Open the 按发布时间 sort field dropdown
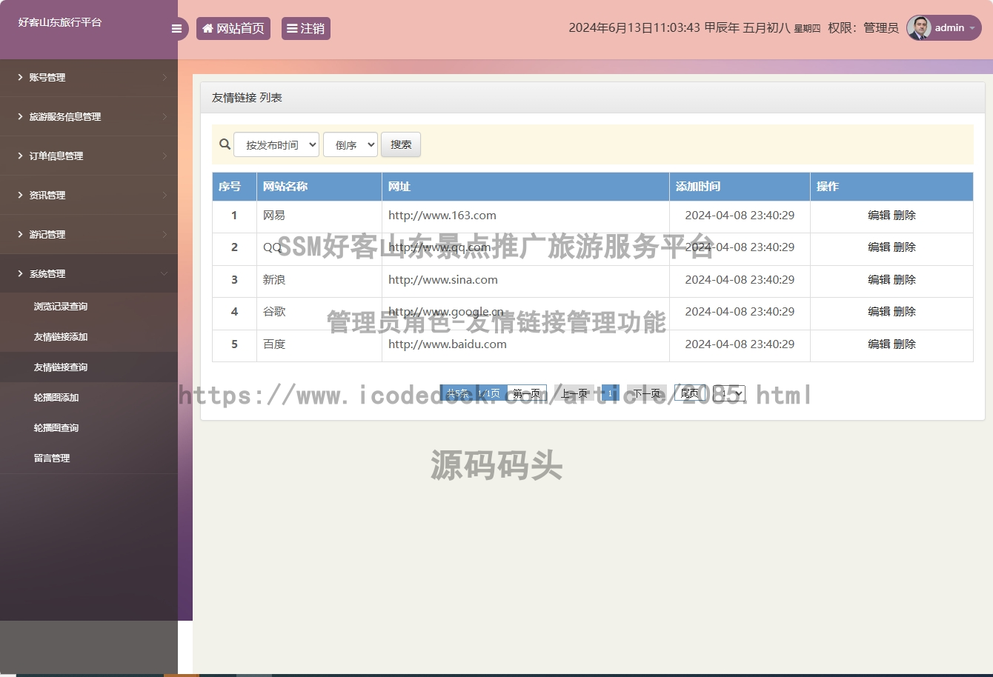 point(276,144)
